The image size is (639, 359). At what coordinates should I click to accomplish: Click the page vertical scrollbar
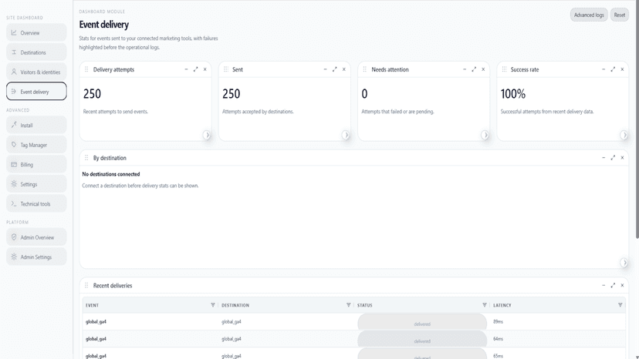pos(637,122)
